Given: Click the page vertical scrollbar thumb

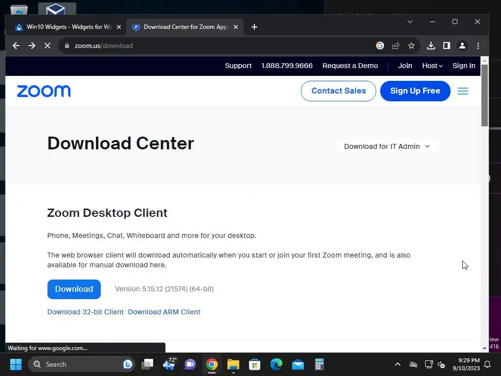Looking at the screenshot, I should click(x=484, y=95).
